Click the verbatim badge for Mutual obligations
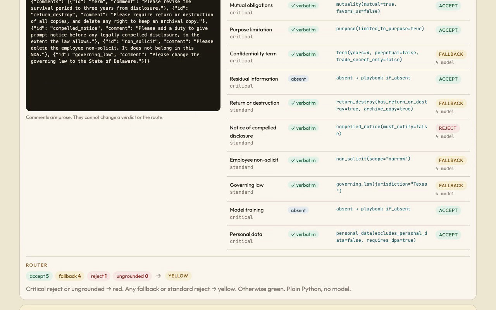 [x=303, y=6]
